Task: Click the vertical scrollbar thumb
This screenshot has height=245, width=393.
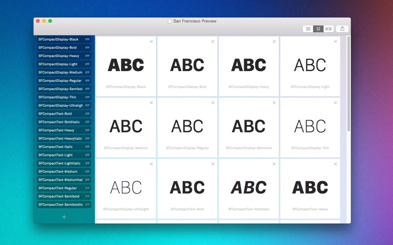Action: tap(348, 84)
